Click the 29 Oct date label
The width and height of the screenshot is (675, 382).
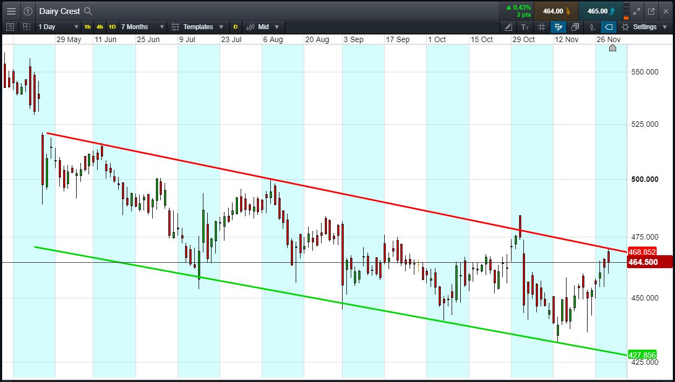point(523,39)
